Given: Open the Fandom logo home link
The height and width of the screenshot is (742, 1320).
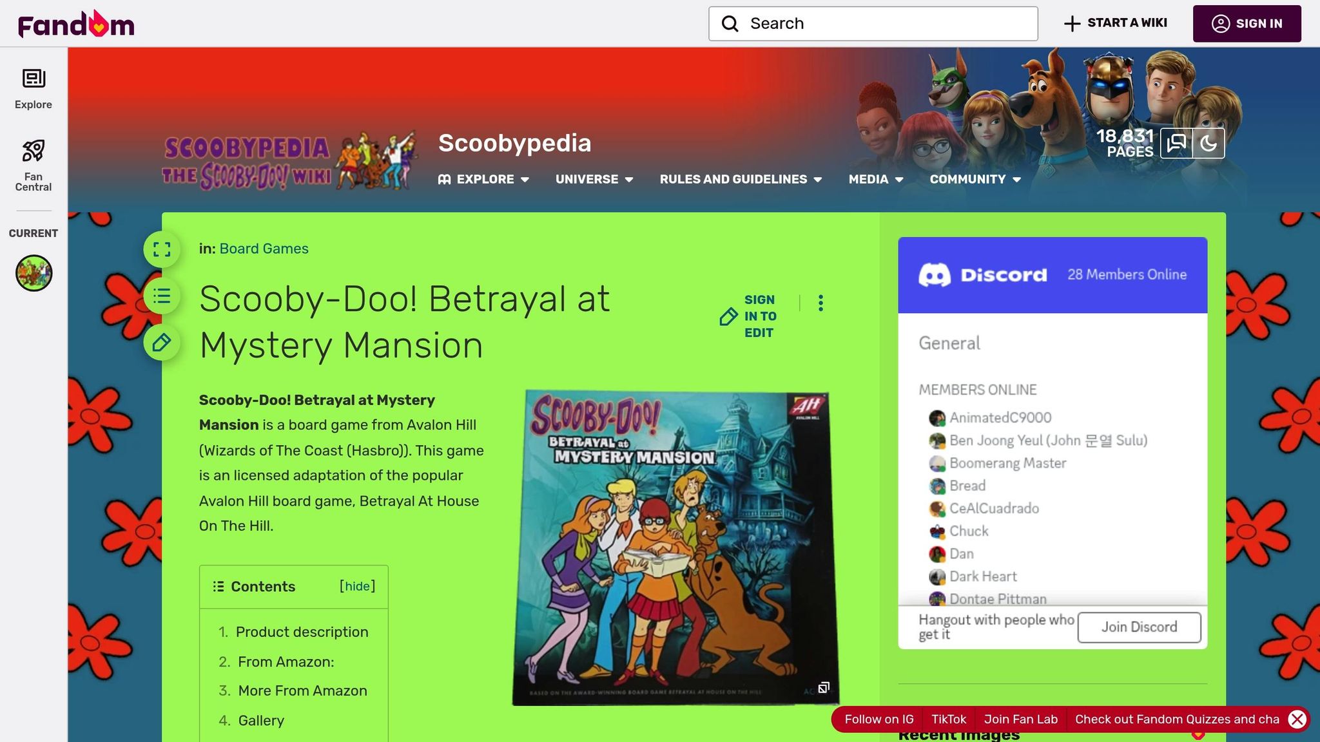Looking at the screenshot, I should (x=76, y=24).
